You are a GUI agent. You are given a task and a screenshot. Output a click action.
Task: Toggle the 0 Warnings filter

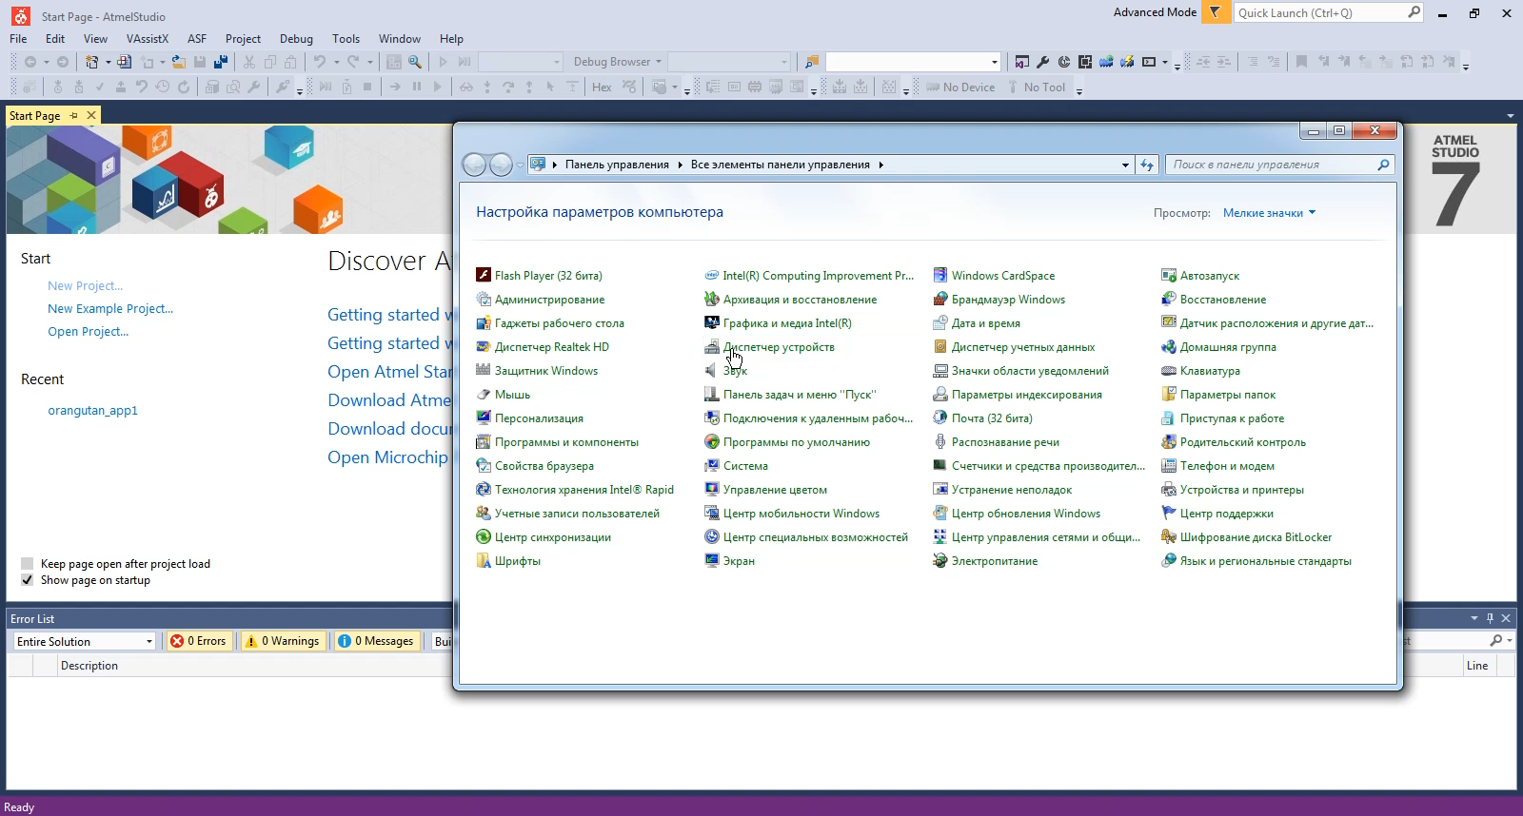tap(283, 641)
